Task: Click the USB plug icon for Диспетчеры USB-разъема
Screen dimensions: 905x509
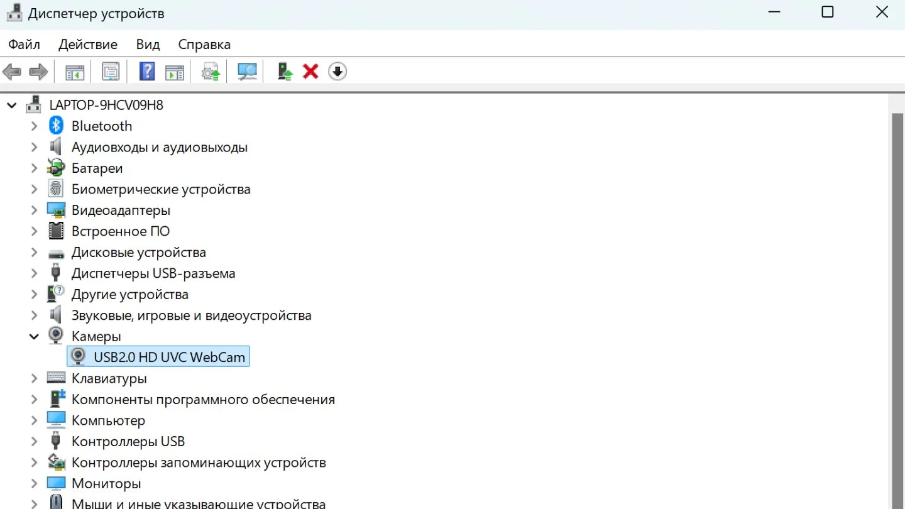Action: pos(57,273)
